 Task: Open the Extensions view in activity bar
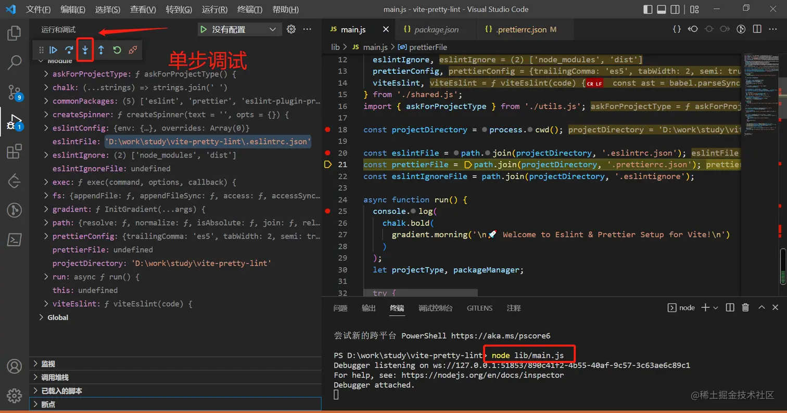[14, 151]
